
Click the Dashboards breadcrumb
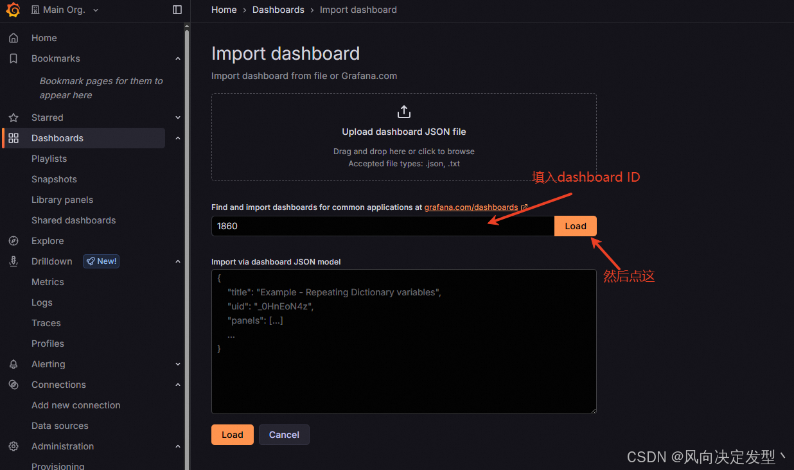(x=278, y=10)
